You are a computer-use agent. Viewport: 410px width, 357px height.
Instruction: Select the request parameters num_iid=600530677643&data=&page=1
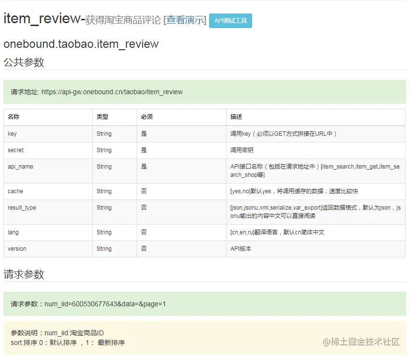pyautogui.click(x=105, y=304)
